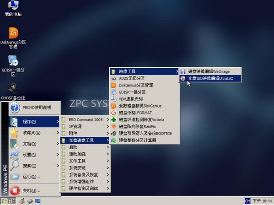Screen dimensions: 274x205
Task: Click the 磁盘映像编辑WinImage floppy icon
Action: pos(183,71)
